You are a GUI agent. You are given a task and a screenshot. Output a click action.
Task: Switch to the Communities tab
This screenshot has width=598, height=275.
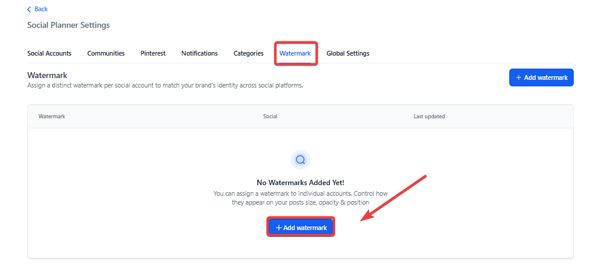106,53
